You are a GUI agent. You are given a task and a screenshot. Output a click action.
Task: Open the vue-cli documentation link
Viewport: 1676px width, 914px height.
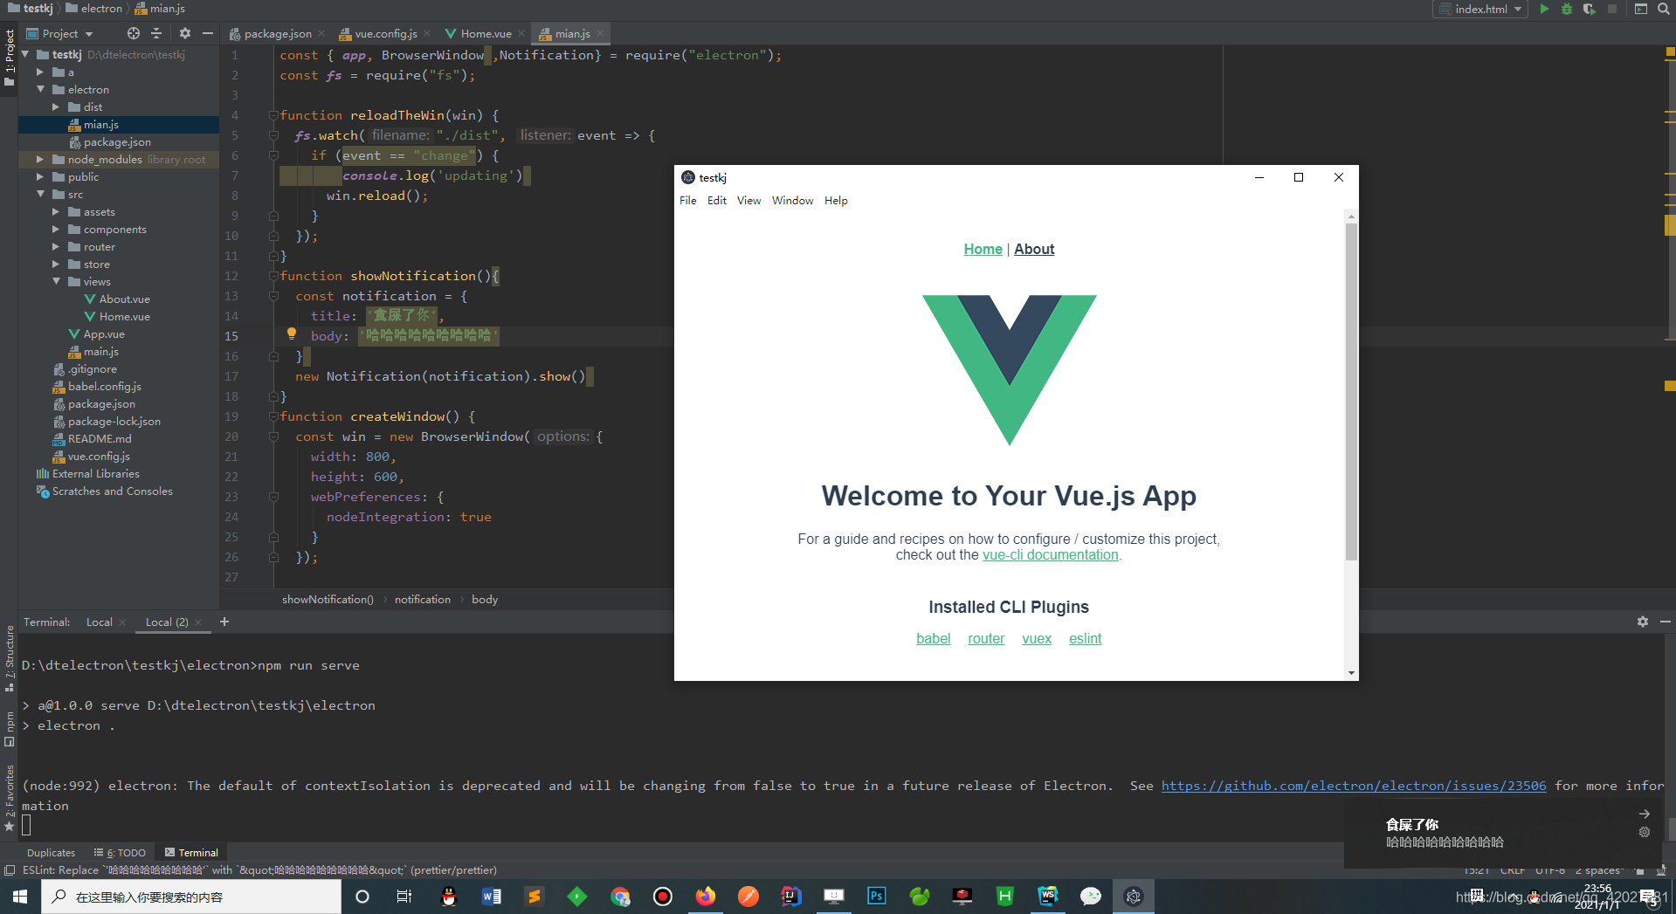coord(1050,555)
